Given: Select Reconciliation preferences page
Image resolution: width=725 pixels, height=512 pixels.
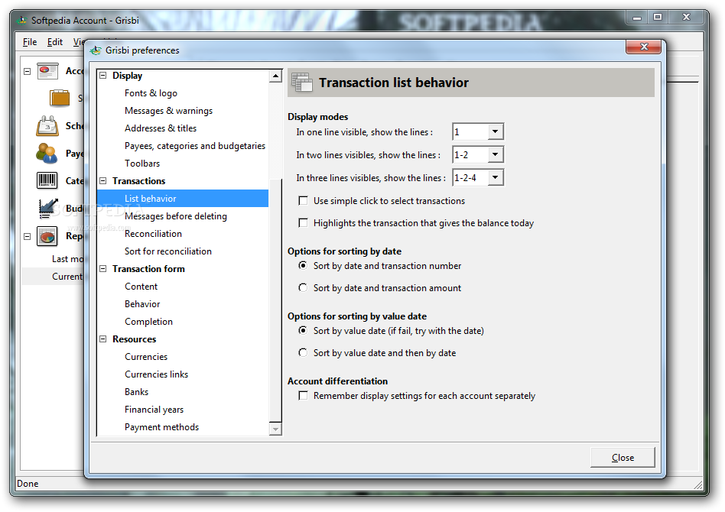Looking at the screenshot, I should [153, 233].
